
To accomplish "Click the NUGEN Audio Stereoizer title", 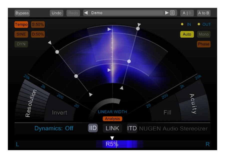I will 173,128.
